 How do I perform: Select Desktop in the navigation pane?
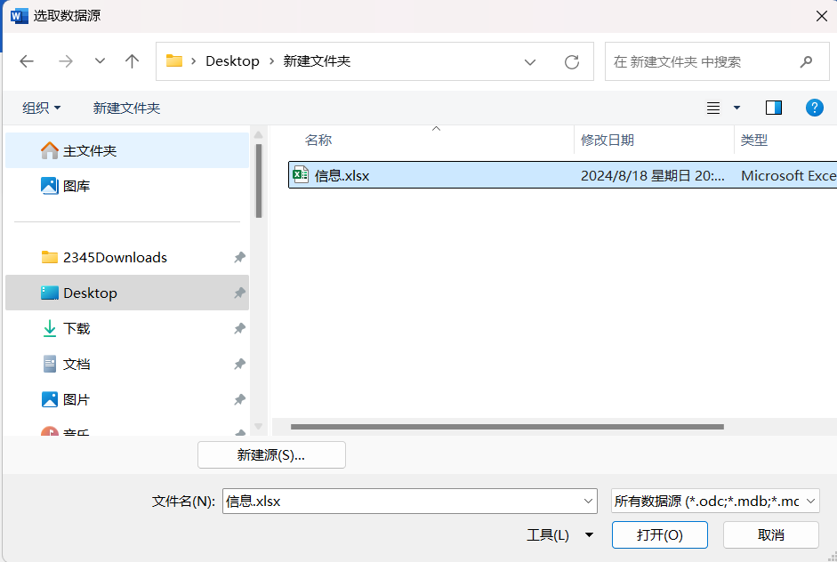[127, 293]
